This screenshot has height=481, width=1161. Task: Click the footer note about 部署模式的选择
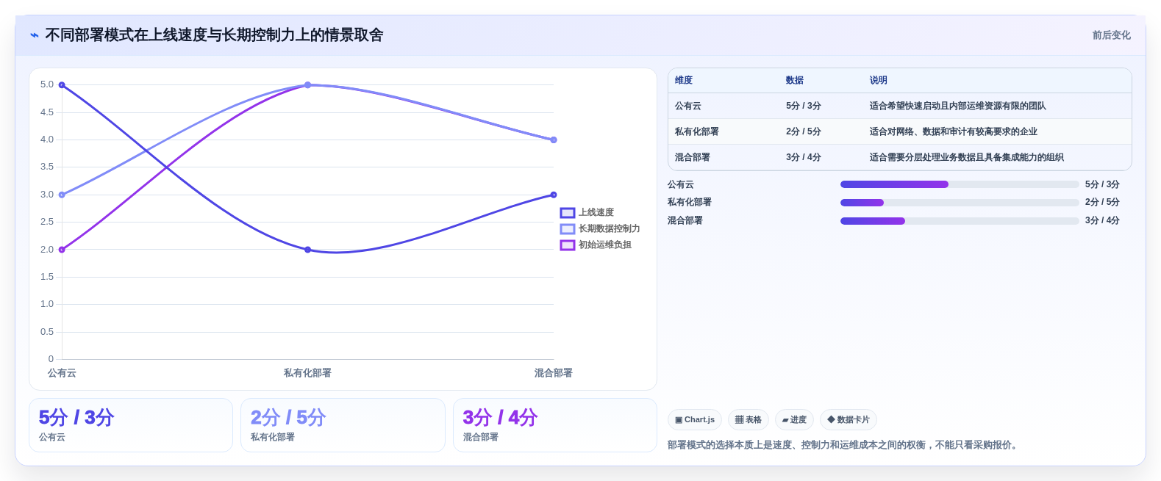844,445
